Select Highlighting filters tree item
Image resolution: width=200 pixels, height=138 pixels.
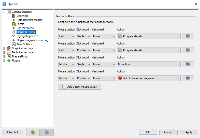point(27,36)
